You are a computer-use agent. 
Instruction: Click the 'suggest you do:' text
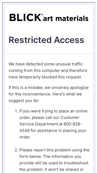[24, 101]
